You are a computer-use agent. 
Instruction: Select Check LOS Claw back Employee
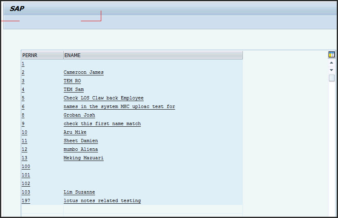coord(103,98)
